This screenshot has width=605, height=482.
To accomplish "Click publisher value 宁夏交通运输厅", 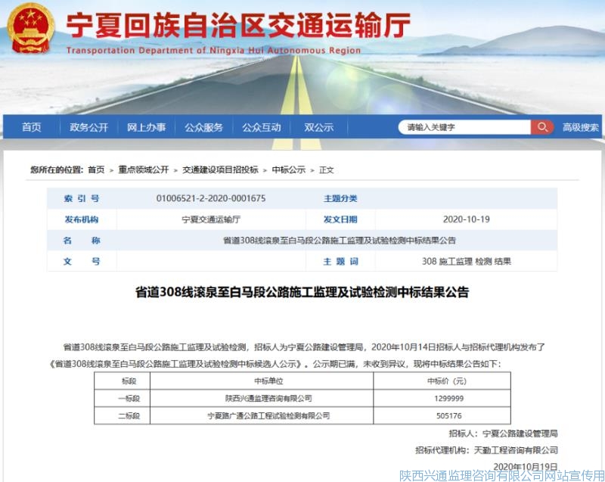I will pyautogui.click(x=211, y=219).
